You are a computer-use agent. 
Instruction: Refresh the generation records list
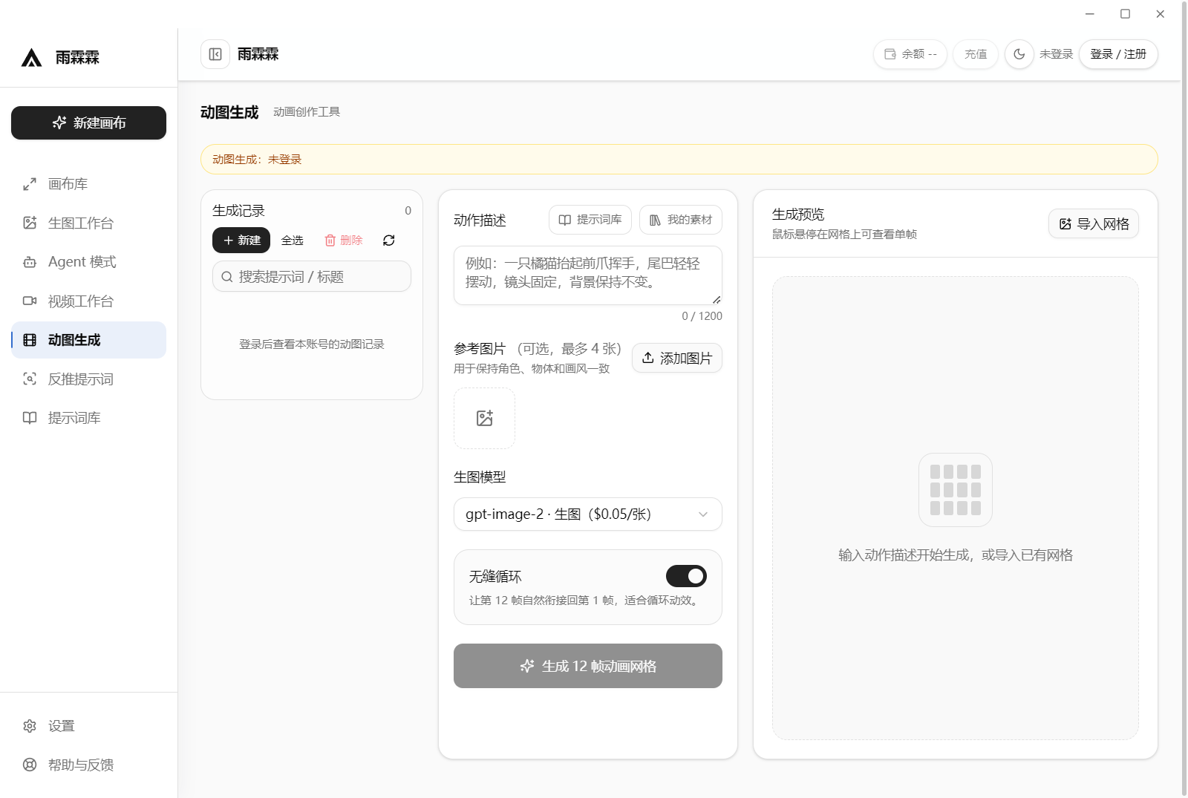(x=388, y=241)
